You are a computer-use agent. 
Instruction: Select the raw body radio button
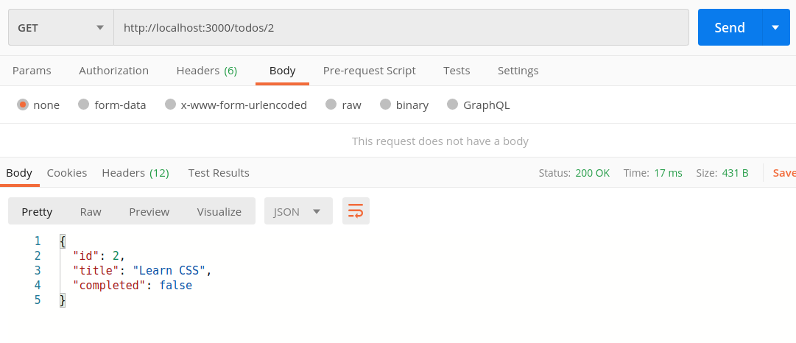(x=331, y=105)
